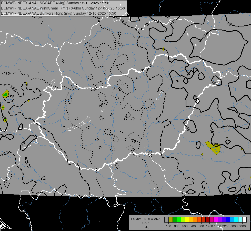Screen dimensions: 251x231
Task: Pick the orange swatch right of 700
Action: (195, 220)
